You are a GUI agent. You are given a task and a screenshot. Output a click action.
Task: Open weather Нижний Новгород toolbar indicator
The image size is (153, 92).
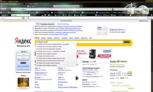coord(137,15)
